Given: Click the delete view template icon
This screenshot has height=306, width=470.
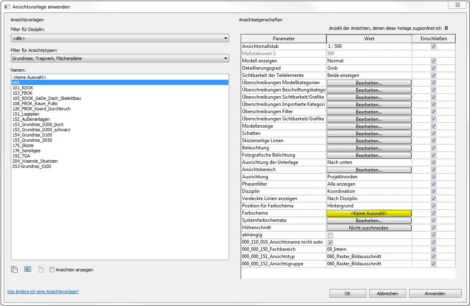Looking at the screenshot, I should [41, 270].
